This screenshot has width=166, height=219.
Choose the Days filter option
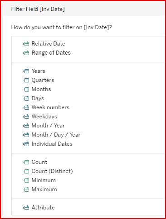[38, 98]
